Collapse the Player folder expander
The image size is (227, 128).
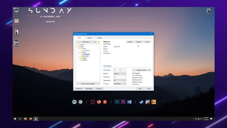point(79,52)
